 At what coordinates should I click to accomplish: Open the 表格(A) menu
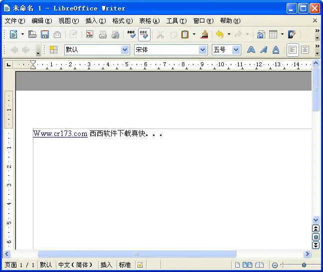click(x=150, y=21)
